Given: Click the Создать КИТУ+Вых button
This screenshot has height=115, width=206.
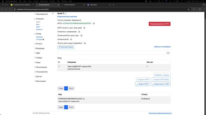Looking at the screenshot, I should (161, 80).
